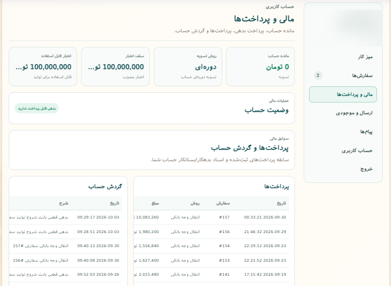Click انتقال وجه بانکی in order #157 row
The height and width of the screenshot is (286, 391).
(186, 217)
